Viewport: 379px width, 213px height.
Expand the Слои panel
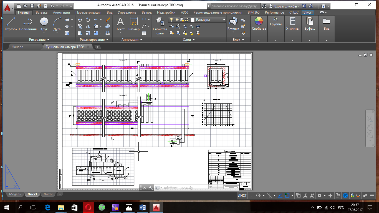189,40
